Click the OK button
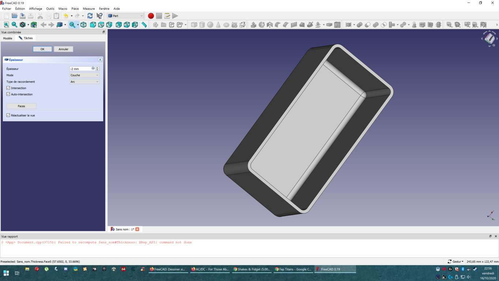Viewport: 499px width, 281px height. click(42, 49)
